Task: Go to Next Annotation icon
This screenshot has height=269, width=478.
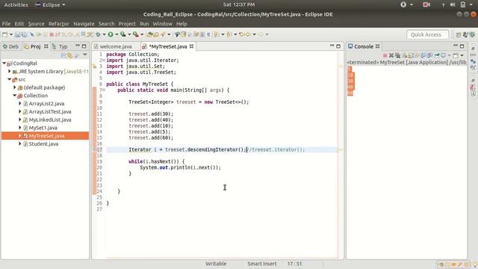Action: tap(216, 34)
